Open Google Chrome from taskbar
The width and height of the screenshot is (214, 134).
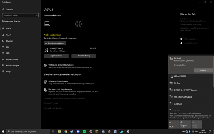pos(66,131)
